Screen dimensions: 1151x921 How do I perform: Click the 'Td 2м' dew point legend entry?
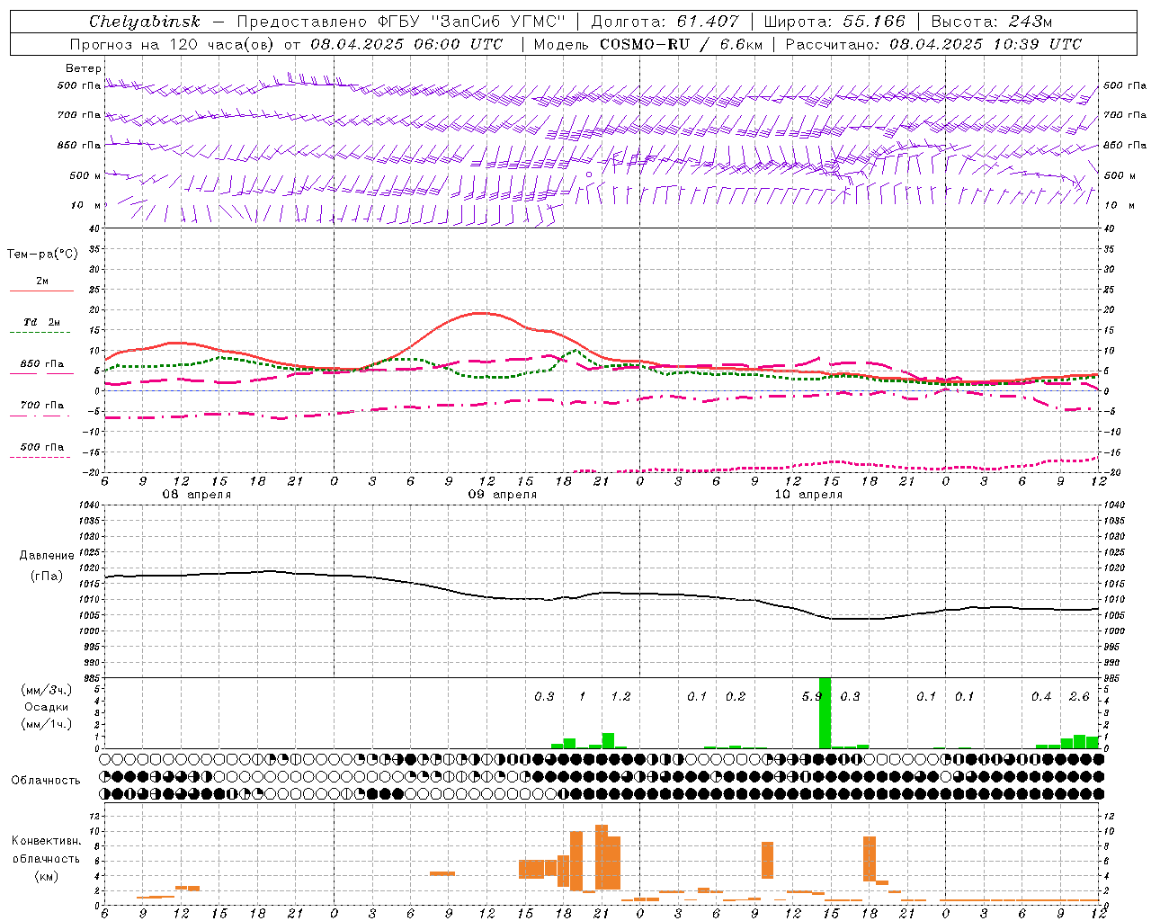[42, 322]
